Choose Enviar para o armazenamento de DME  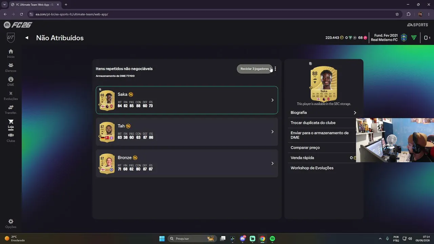[319, 135]
